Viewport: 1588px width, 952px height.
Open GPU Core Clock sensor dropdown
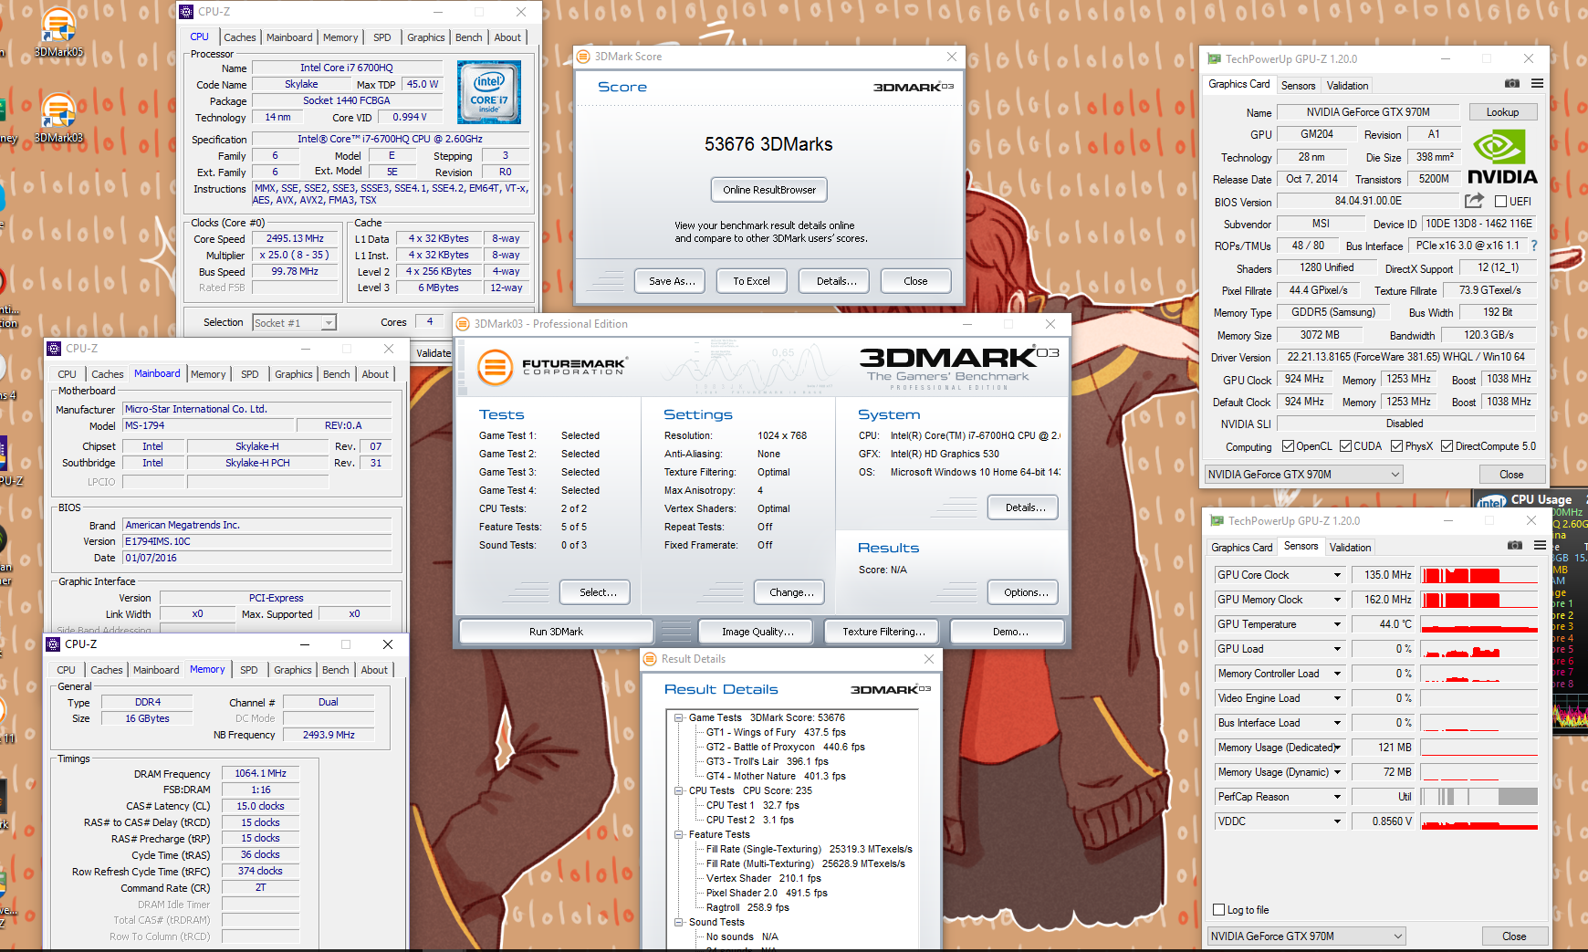(x=1338, y=575)
